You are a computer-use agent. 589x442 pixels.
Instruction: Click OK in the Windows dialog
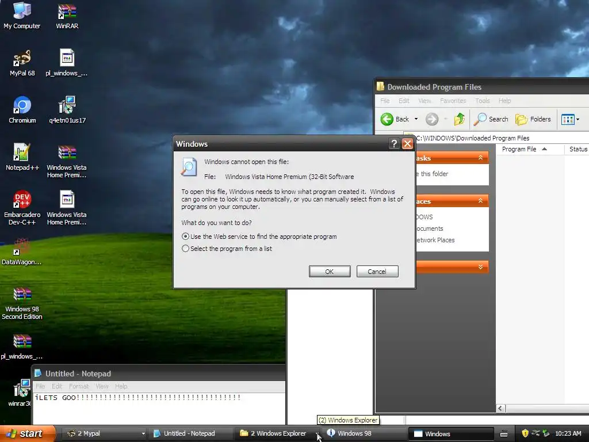coord(330,272)
